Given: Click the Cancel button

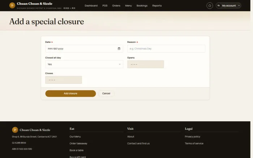Looking at the screenshot, I should click(x=106, y=93).
